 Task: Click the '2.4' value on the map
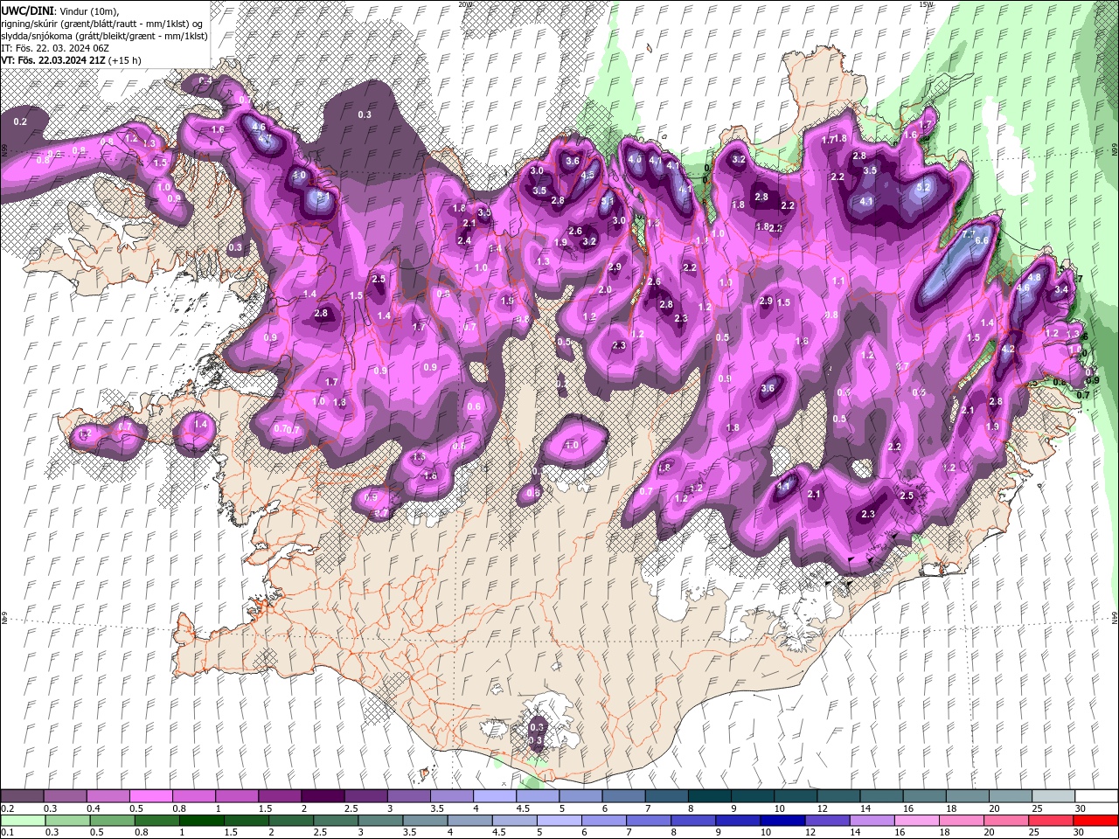(464, 241)
